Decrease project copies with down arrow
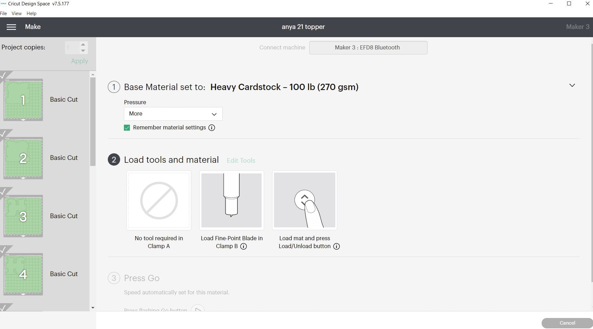The height and width of the screenshot is (329, 593). pyautogui.click(x=83, y=51)
